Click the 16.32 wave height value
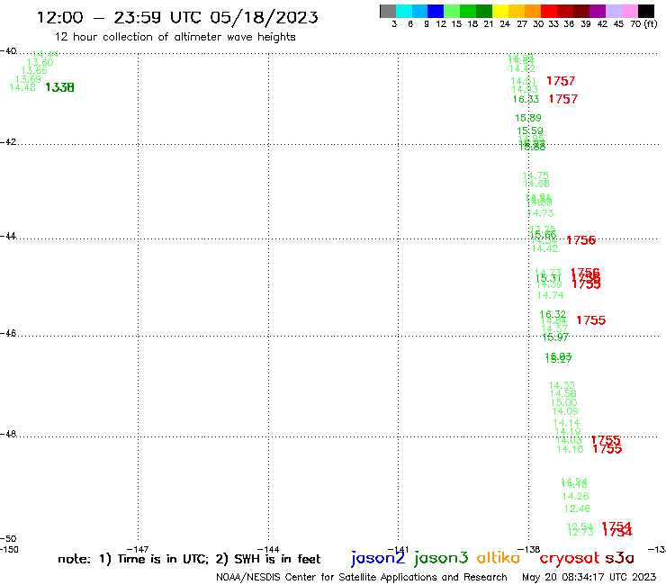The height and width of the screenshot is (585, 666). click(x=553, y=314)
